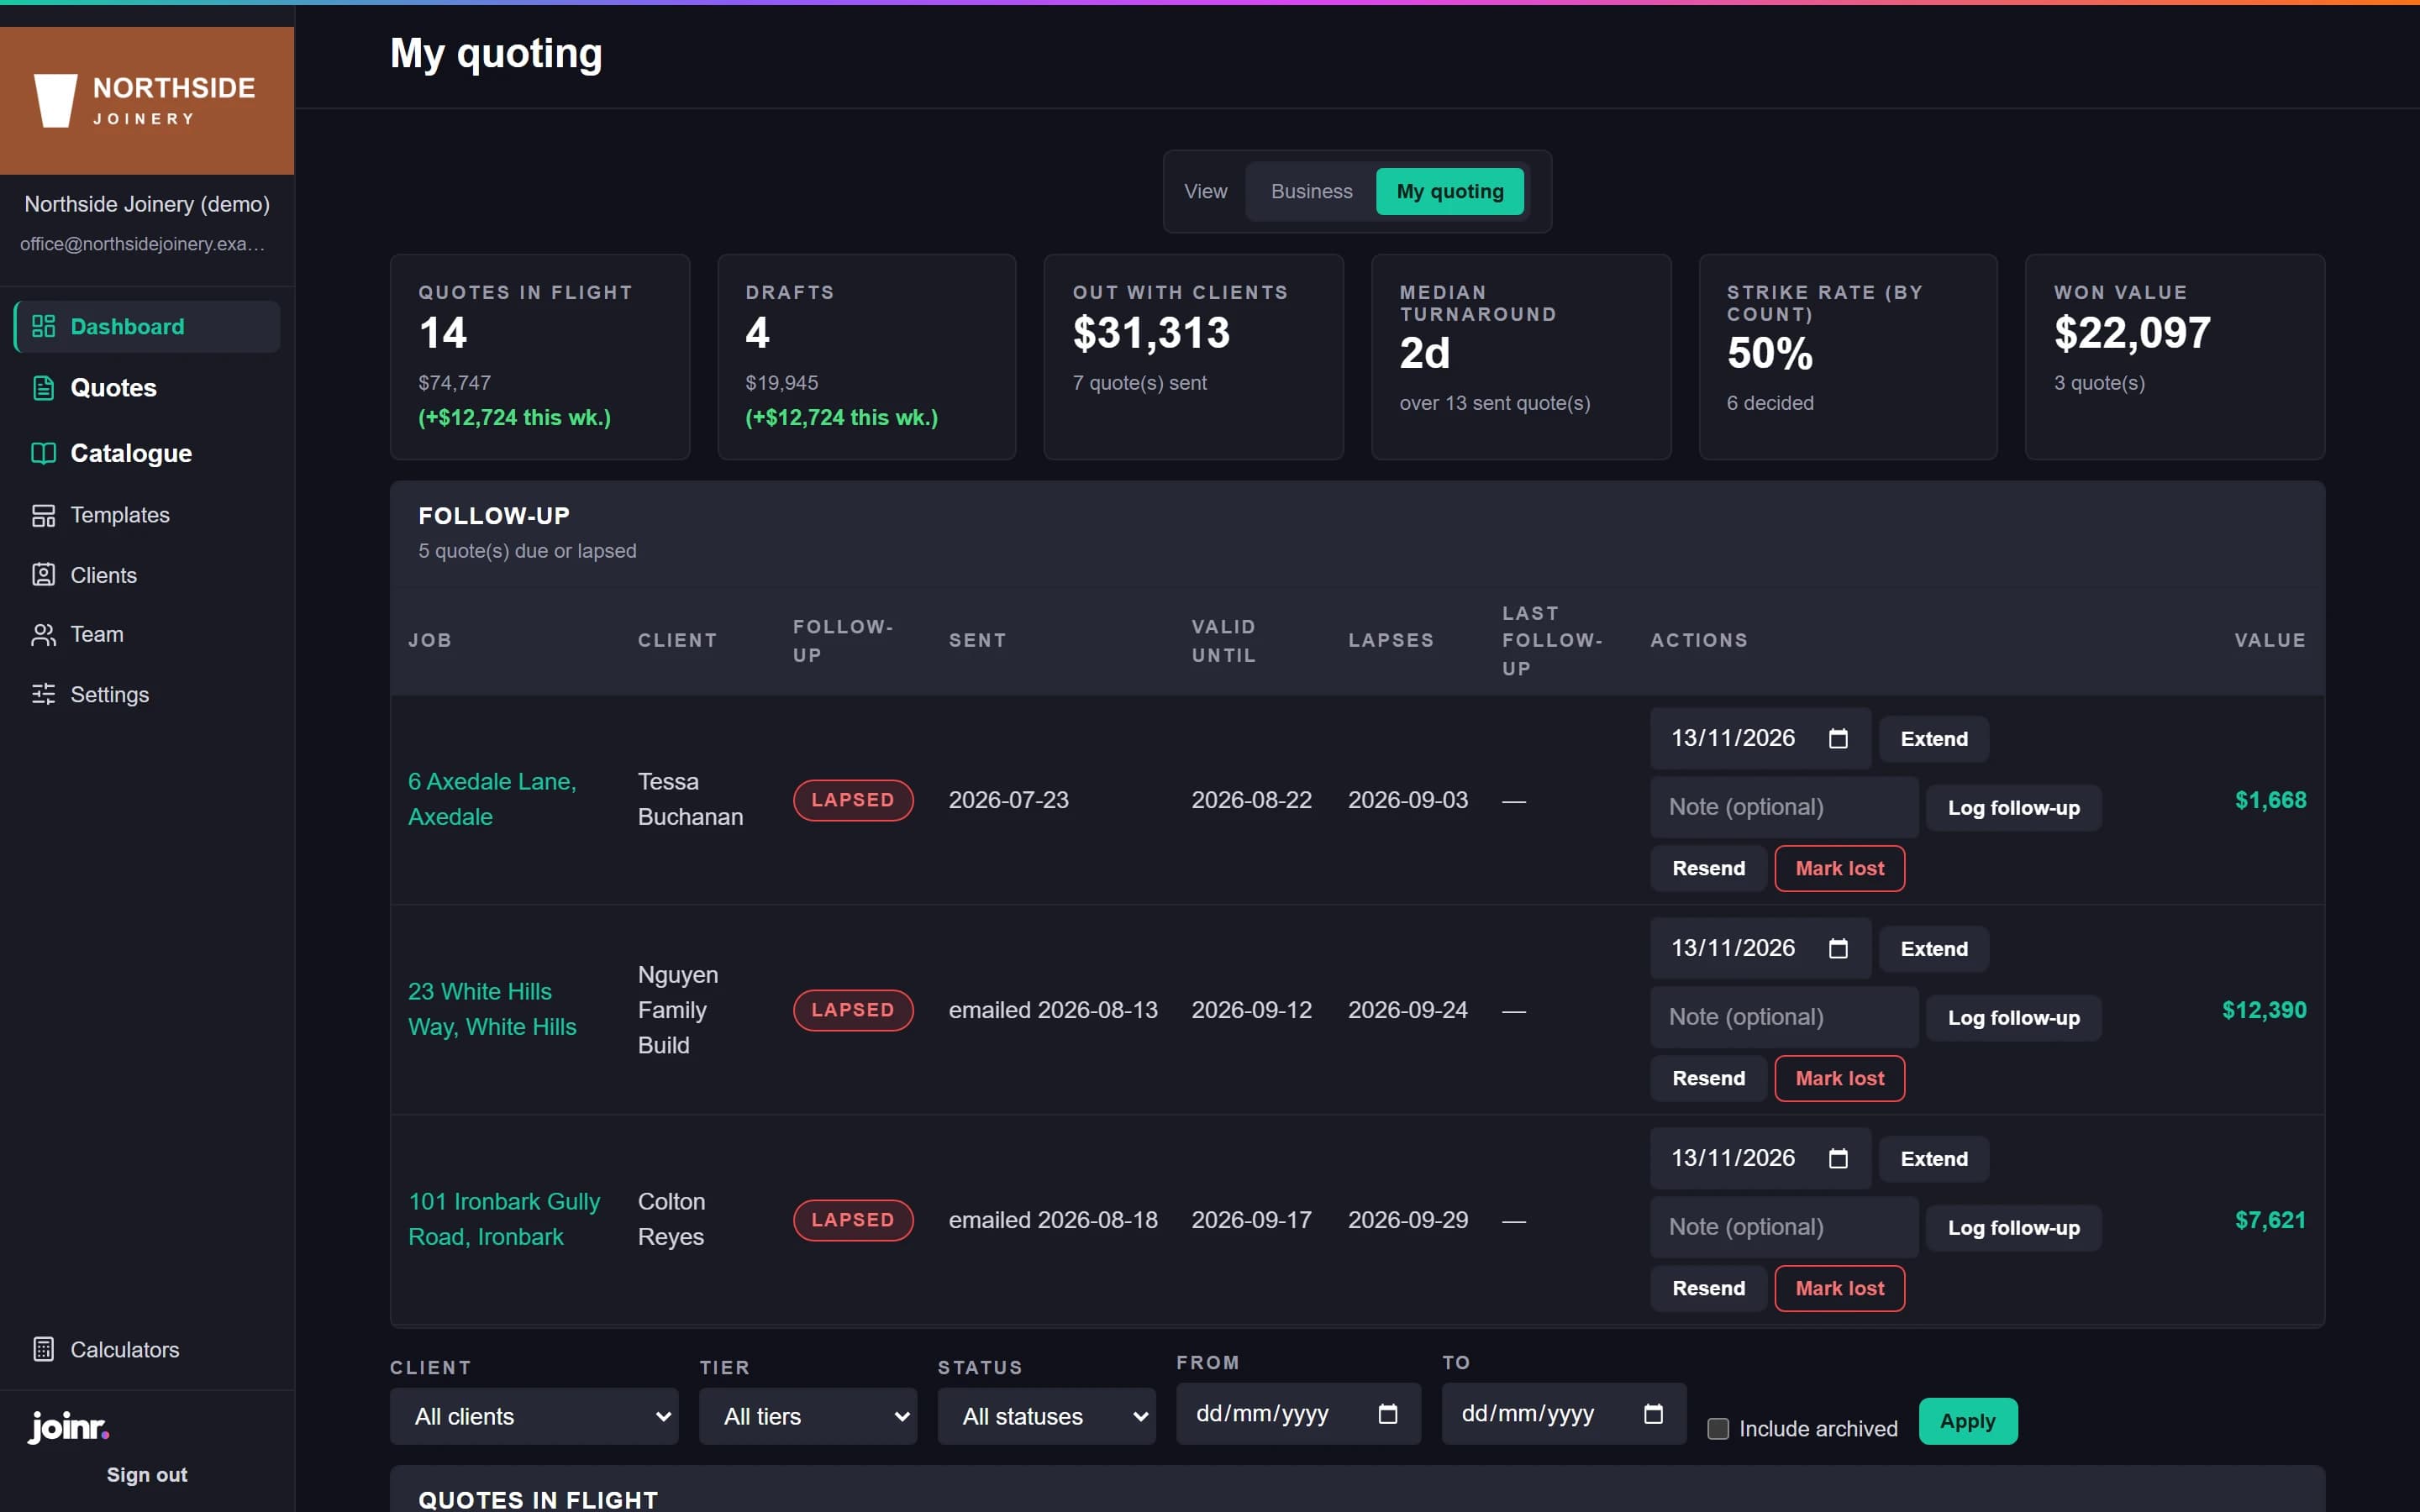Screen dimensions: 2420x1512
Task: Open the Team menu item
Action: click(x=147, y=634)
